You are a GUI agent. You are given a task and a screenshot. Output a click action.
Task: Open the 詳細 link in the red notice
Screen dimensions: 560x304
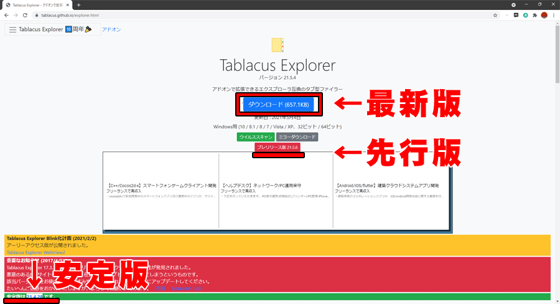click(161, 288)
